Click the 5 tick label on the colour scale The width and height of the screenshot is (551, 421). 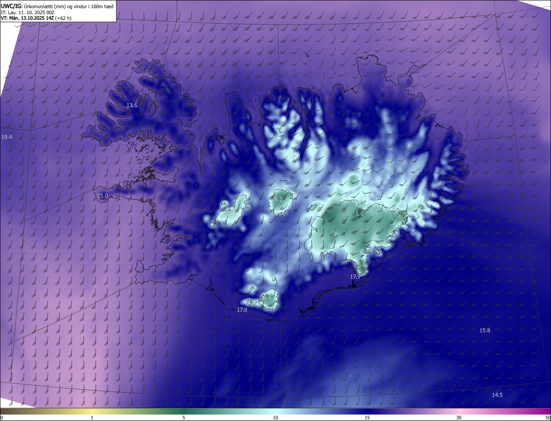point(184,418)
